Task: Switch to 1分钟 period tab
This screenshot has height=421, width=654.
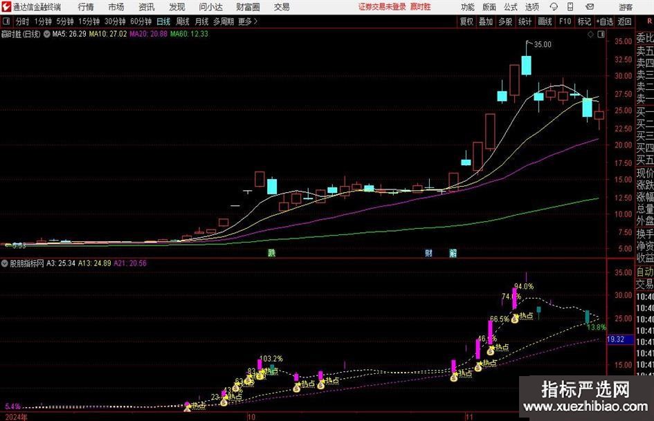Action: (x=43, y=21)
